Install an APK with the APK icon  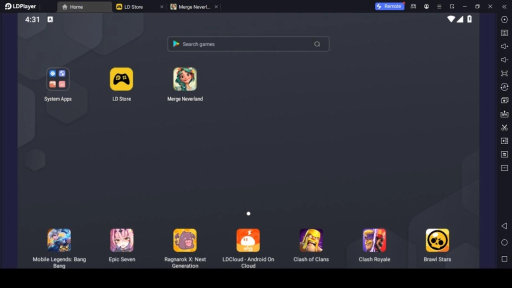504,114
